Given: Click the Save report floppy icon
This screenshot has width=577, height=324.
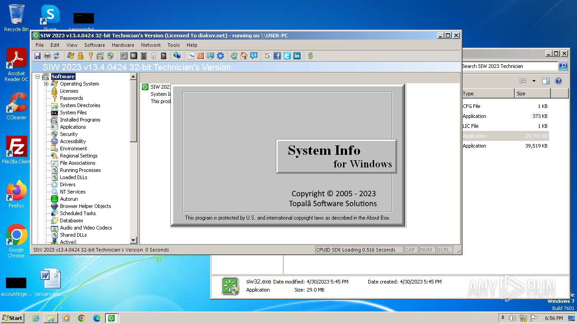Looking at the screenshot, I should coord(37,56).
